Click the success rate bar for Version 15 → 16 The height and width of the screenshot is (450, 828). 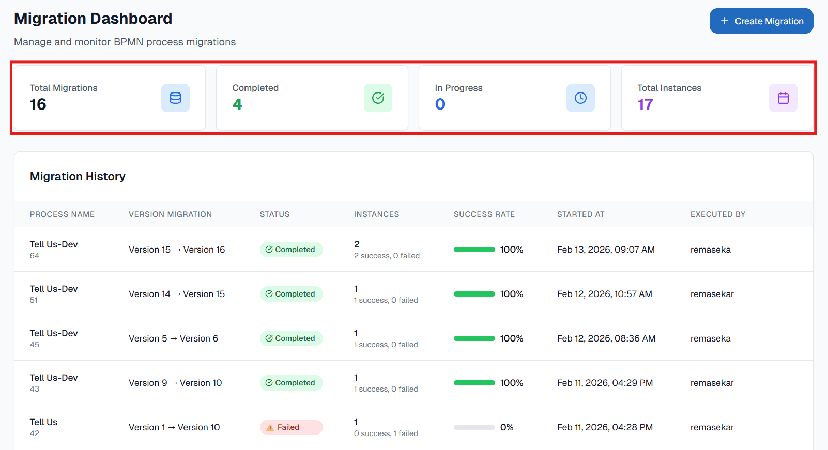(474, 250)
